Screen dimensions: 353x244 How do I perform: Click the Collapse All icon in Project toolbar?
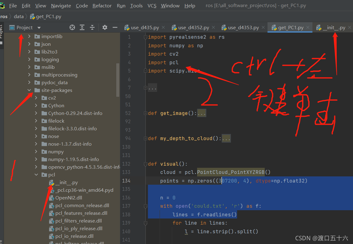(x=92, y=27)
